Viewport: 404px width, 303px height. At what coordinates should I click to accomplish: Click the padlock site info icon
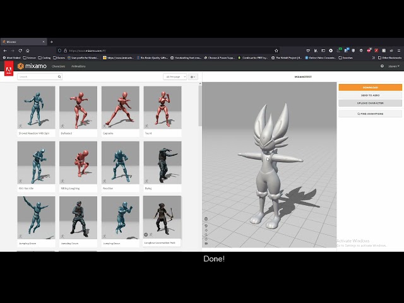(66, 50)
